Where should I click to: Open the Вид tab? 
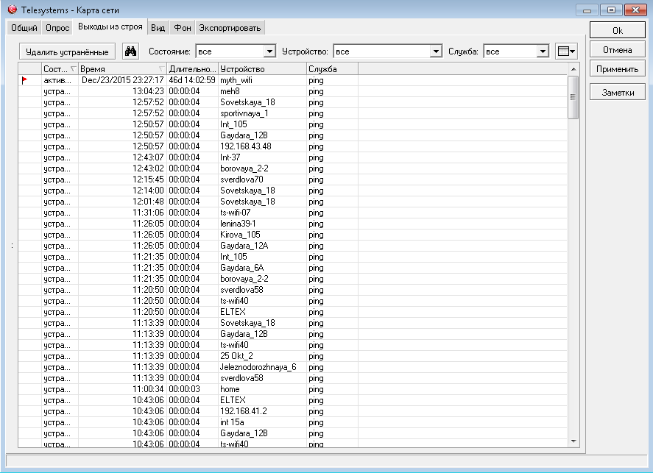[158, 28]
